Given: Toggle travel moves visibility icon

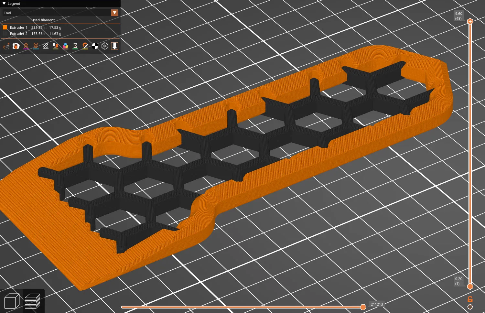Looking at the screenshot, I should pyautogui.click(x=6, y=46).
